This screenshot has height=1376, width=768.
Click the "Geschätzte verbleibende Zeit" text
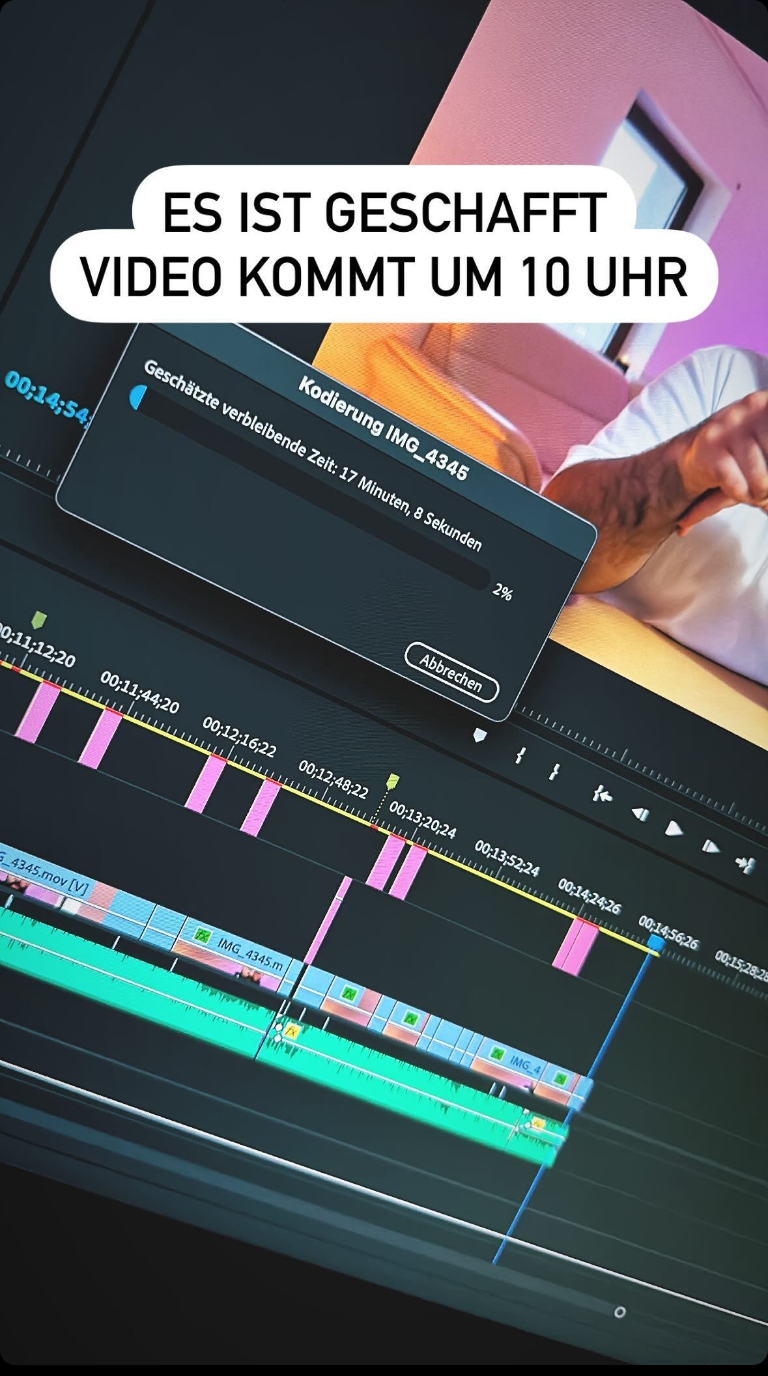[240, 417]
